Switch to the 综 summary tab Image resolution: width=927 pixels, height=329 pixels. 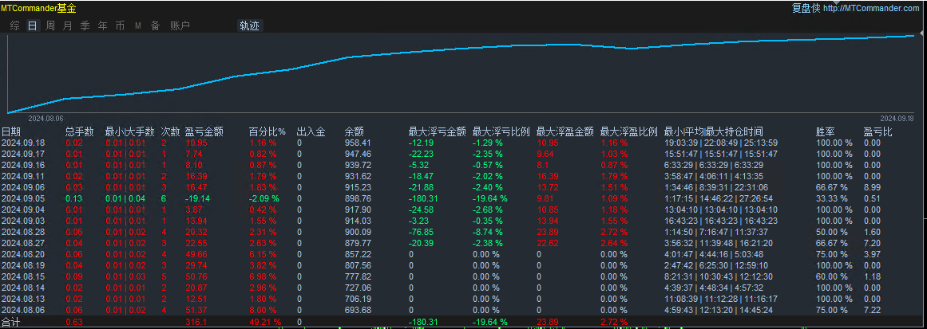click(x=15, y=26)
